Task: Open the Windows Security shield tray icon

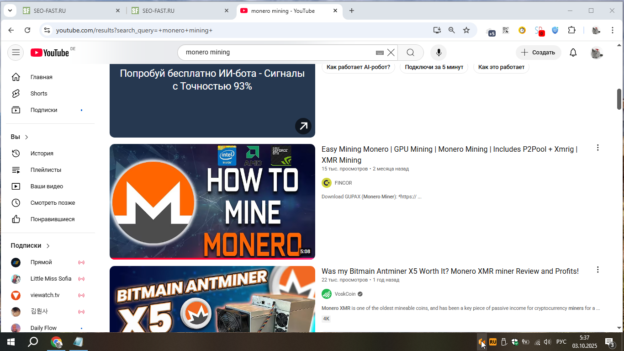Action: [514, 342]
